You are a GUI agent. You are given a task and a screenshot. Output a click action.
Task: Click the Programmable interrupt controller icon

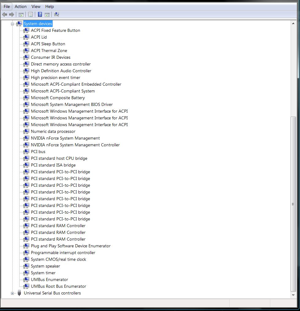pyautogui.click(x=26, y=253)
